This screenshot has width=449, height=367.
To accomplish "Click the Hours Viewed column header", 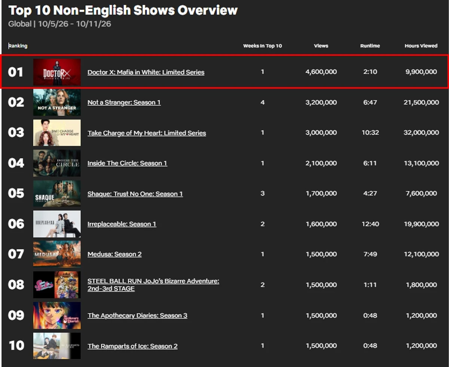I will (421, 46).
